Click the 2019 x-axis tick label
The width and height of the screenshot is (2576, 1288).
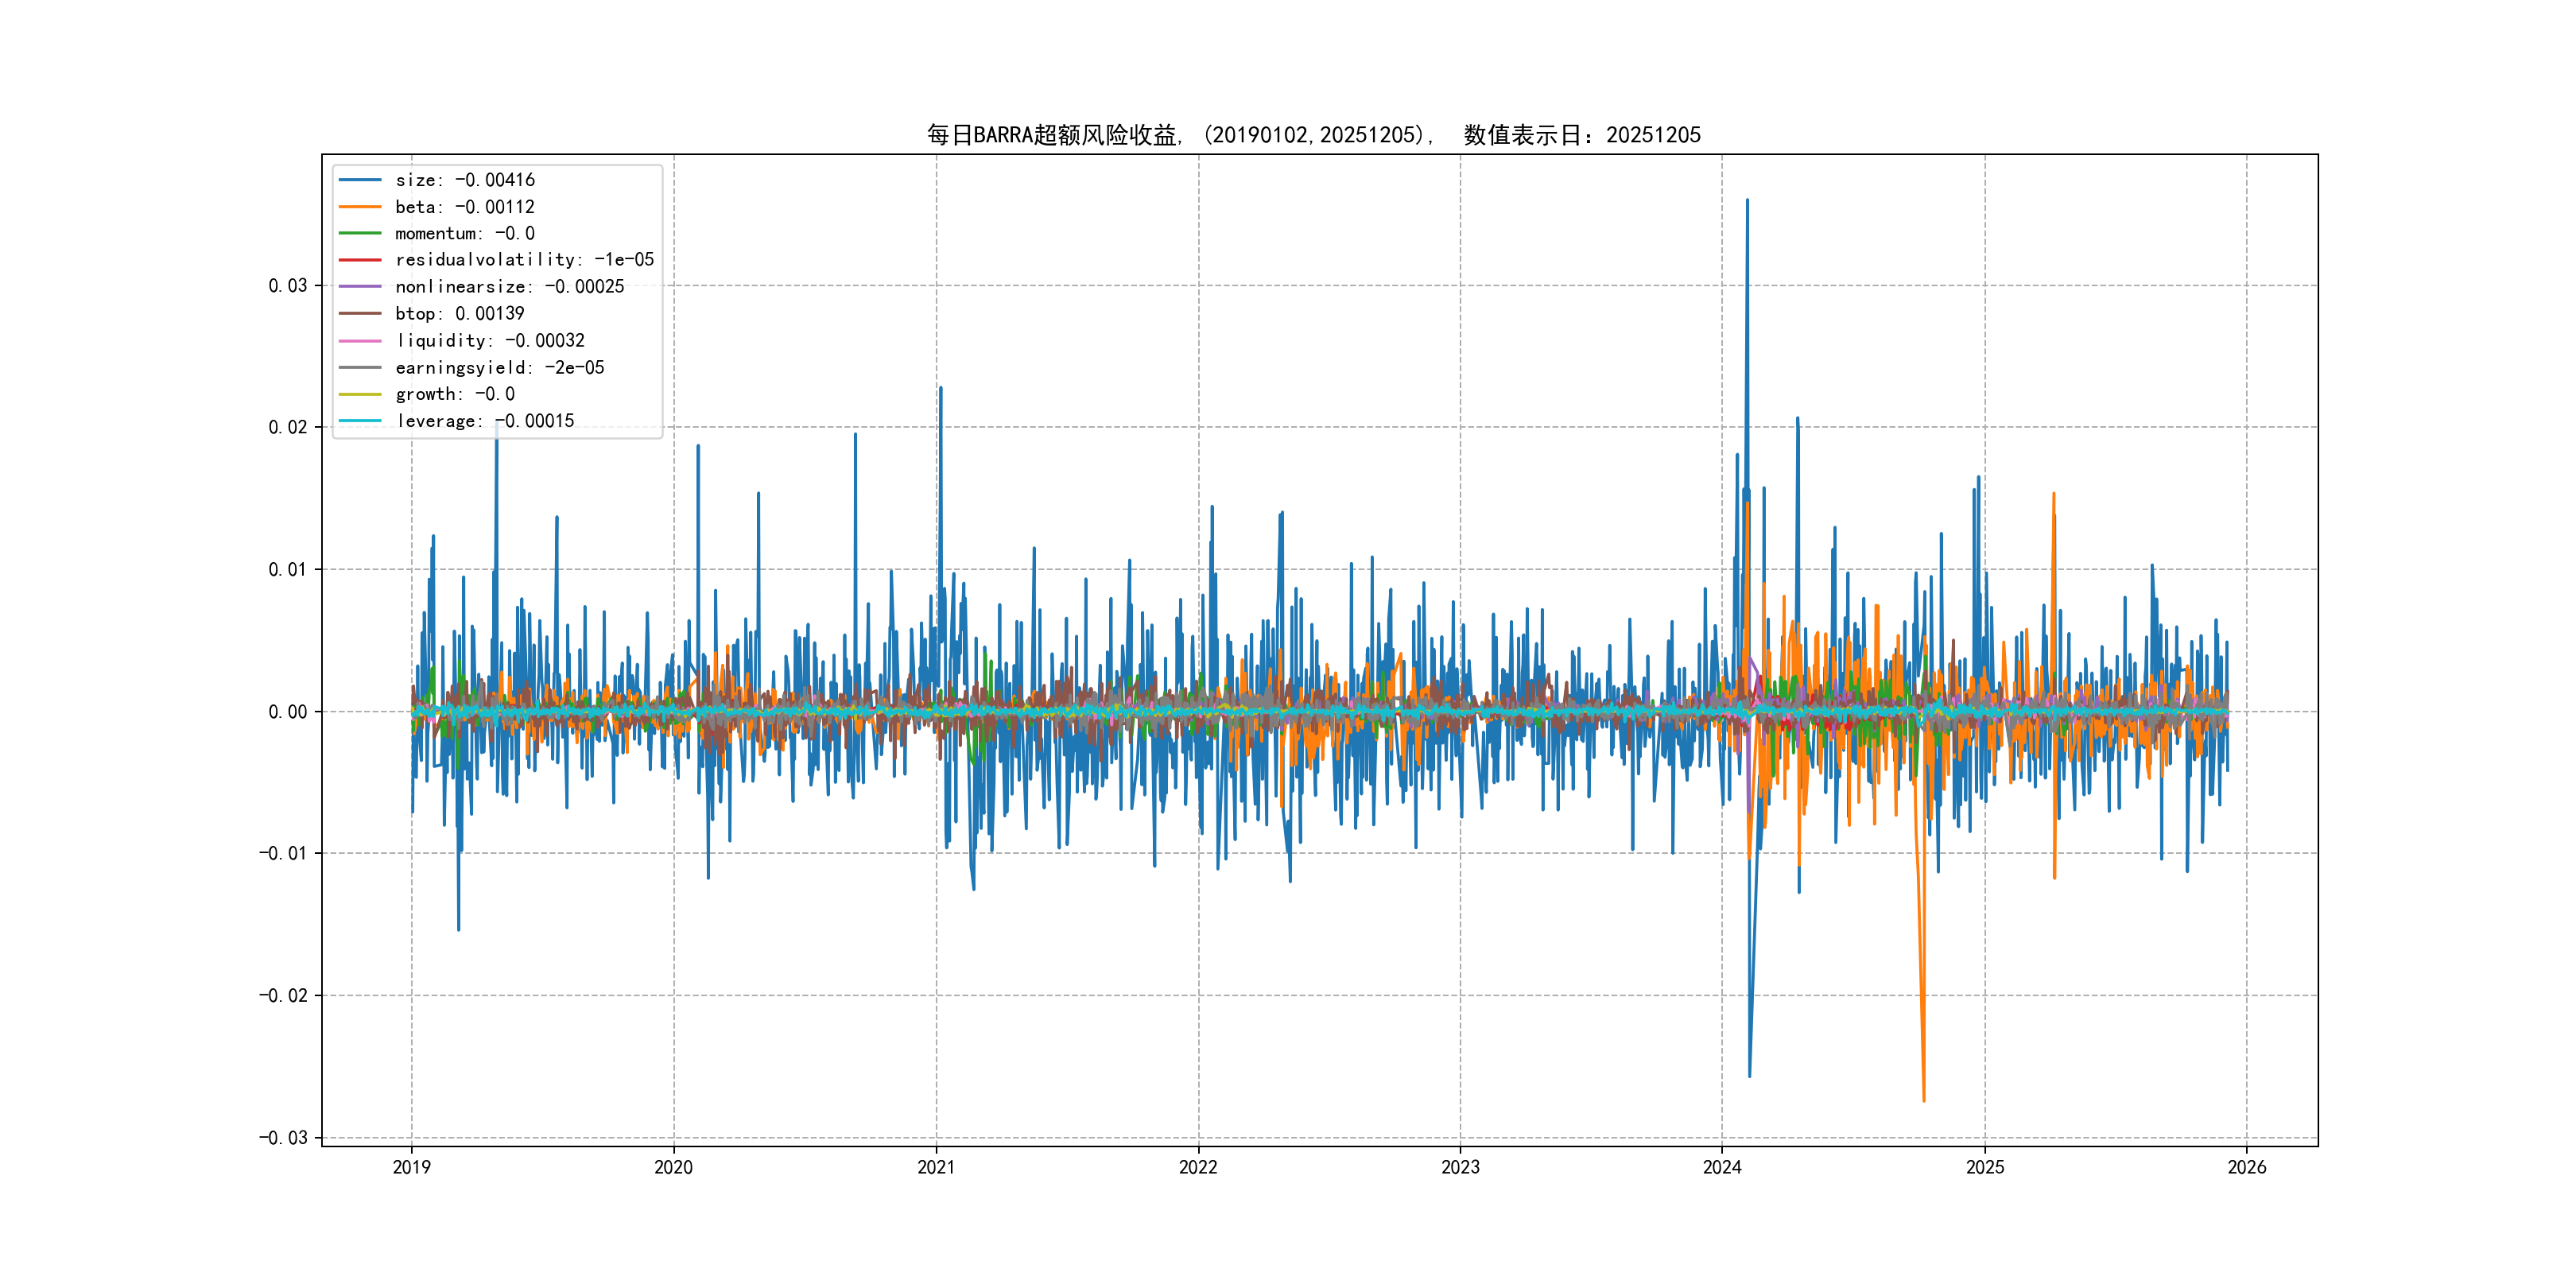(x=411, y=1167)
